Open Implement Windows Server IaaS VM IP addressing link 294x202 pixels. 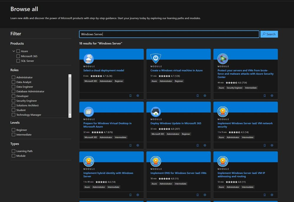(241, 175)
